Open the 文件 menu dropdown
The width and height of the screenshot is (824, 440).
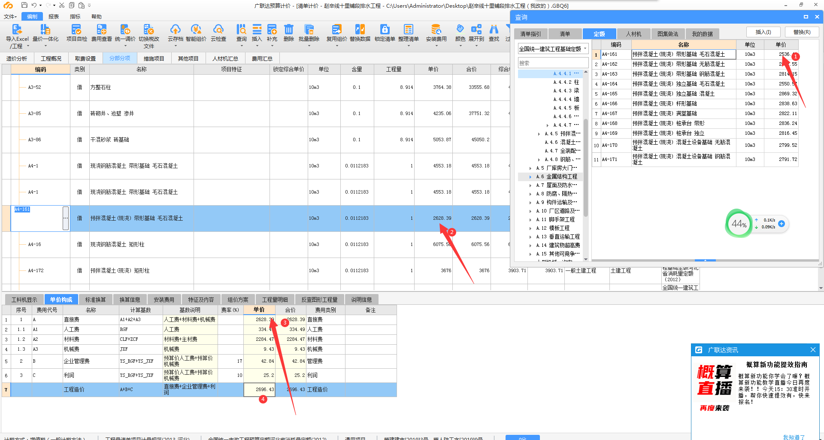[x=10, y=17]
